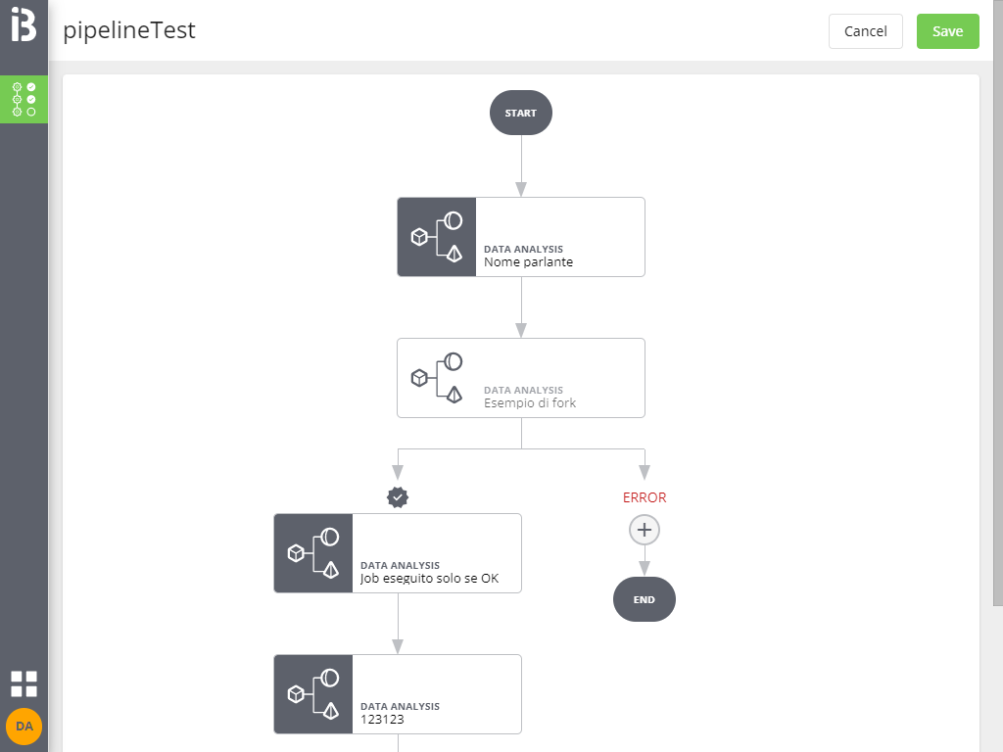Click the Data Analysis icon on the Esempio di fork node
1003x752 pixels.
tap(436, 378)
